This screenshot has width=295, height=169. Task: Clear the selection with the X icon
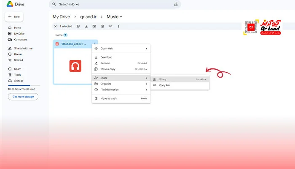(x=55, y=26)
